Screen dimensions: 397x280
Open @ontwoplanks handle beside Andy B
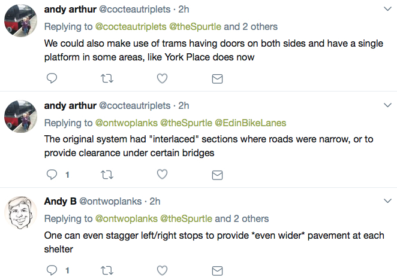(110, 202)
